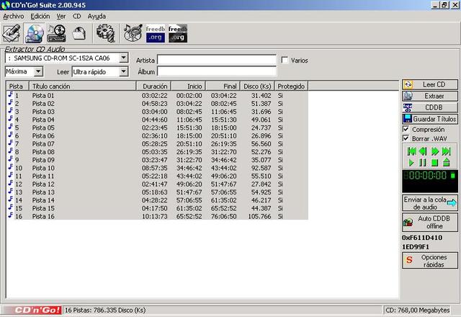The image size is (461, 317).
Task: Click 16 Pistas: 786.335 Disco status text
Action: (105, 311)
